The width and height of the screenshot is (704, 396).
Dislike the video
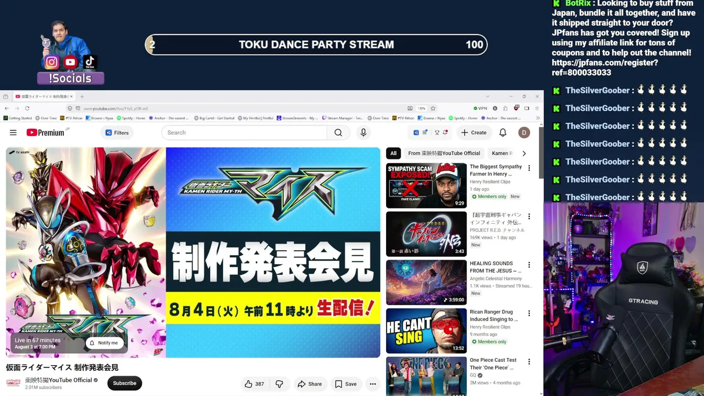279,384
